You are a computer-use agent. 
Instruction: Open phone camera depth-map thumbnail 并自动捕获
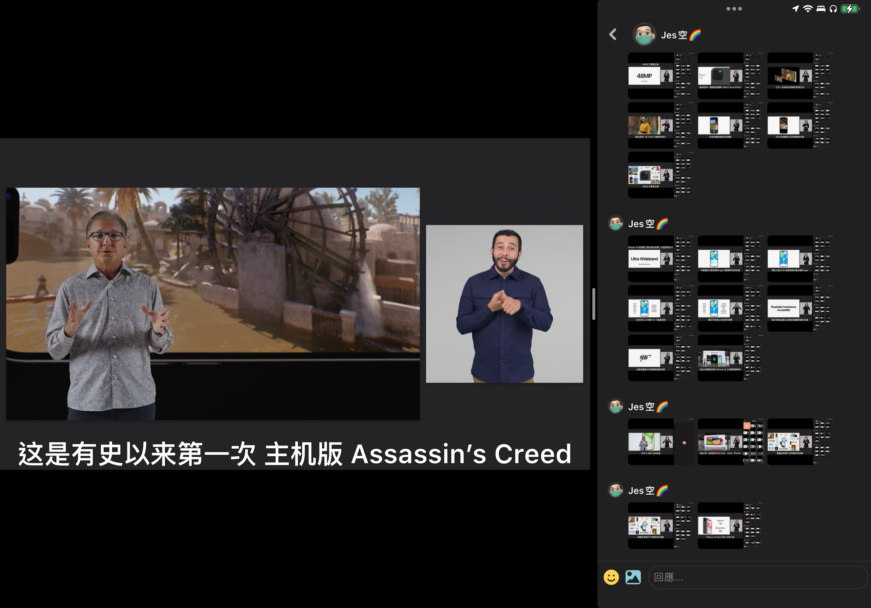click(x=730, y=125)
